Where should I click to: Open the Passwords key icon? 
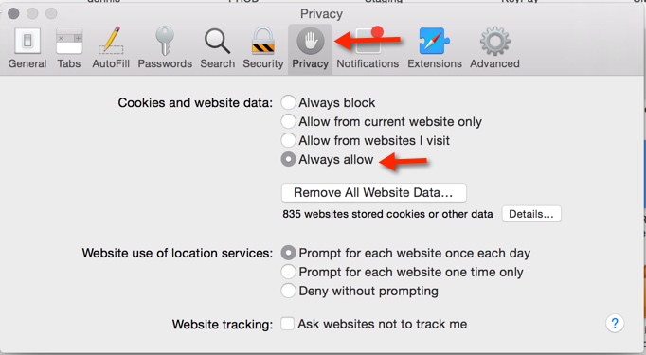pyautogui.click(x=165, y=42)
